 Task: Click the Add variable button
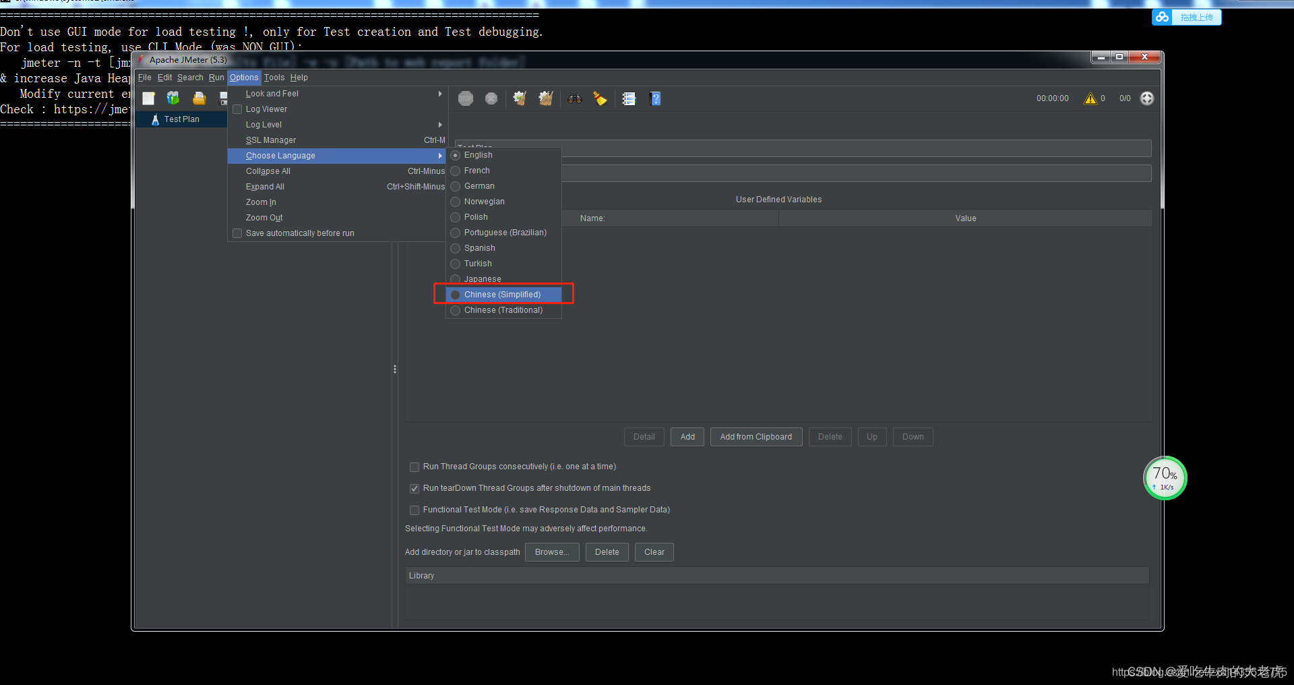pos(687,437)
